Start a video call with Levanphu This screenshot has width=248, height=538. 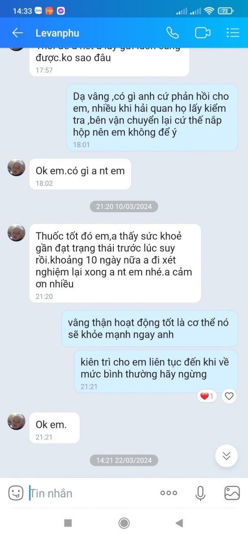point(203,33)
